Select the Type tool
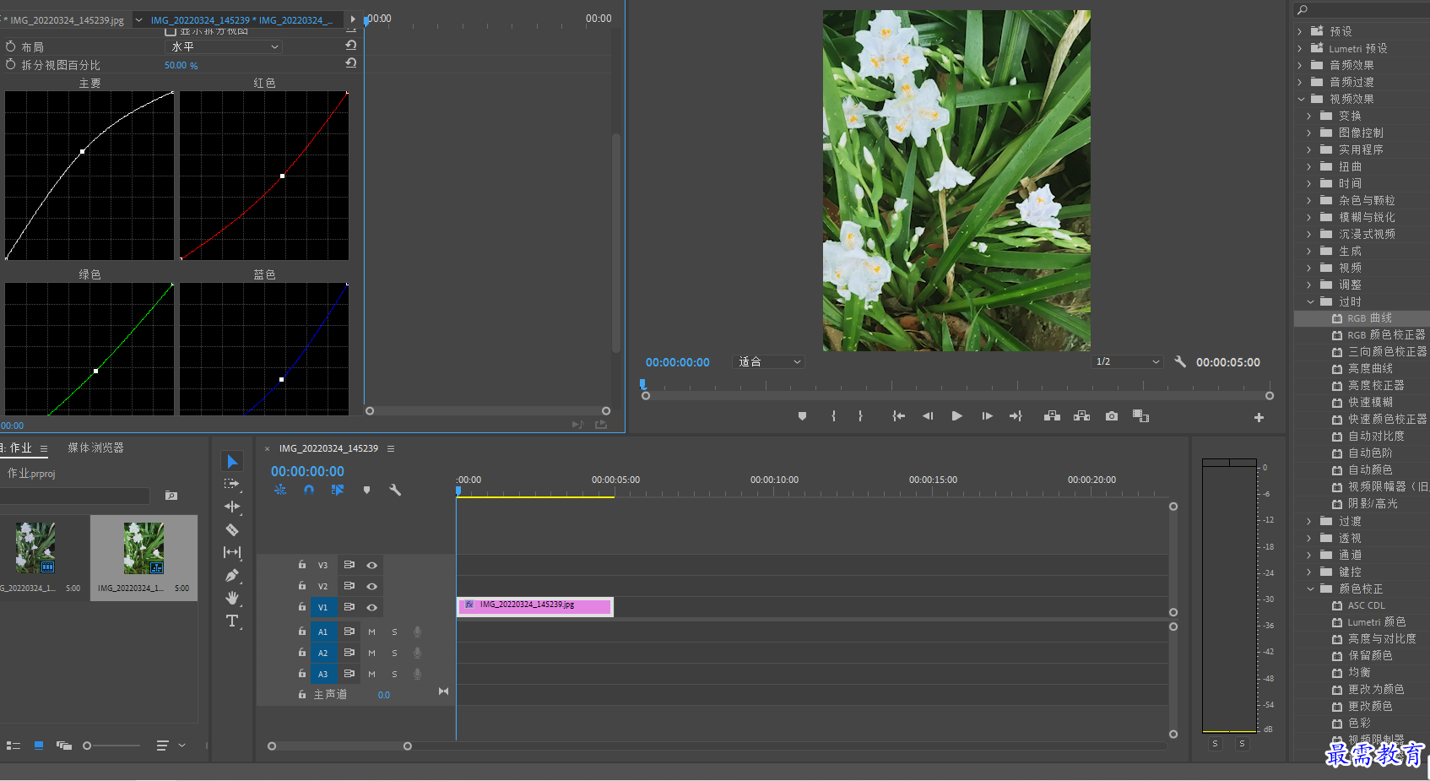Viewport: 1430px width, 781px height. (232, 621)
